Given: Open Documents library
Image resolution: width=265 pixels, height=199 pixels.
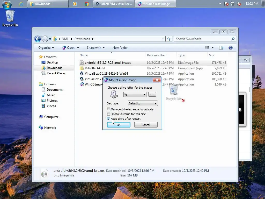Looking at the screenshot, I should click(x=55, y=89).
